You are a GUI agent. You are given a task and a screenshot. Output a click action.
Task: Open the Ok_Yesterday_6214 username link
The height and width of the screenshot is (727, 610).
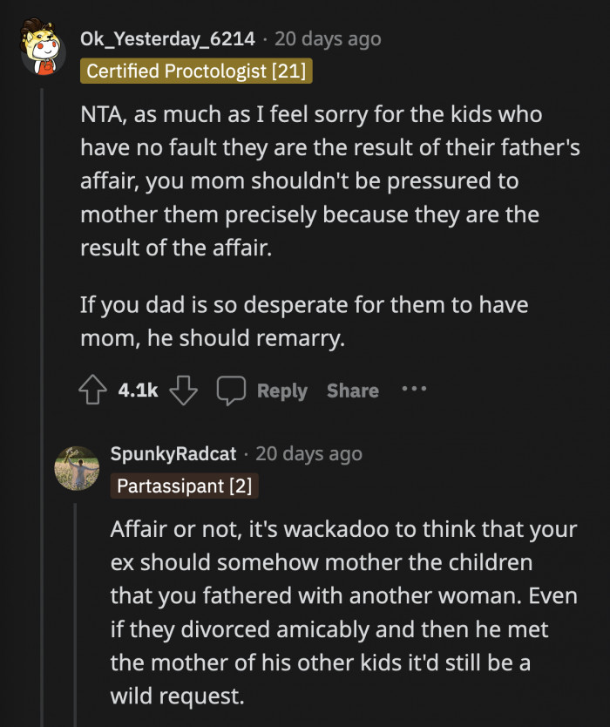click(167, 38)
